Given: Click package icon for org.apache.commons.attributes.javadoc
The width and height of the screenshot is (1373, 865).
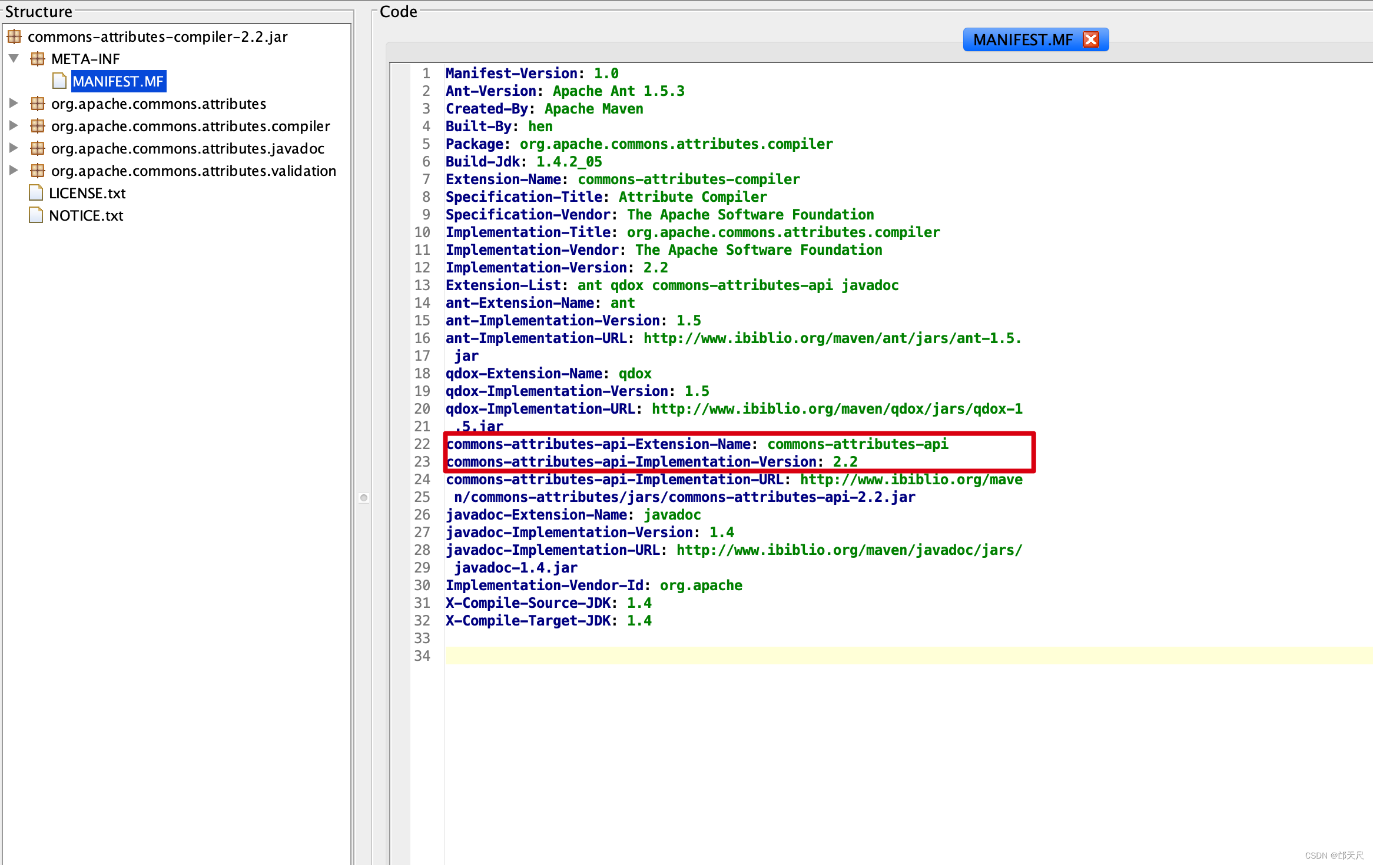Looking at the screenshot, I should click(x=38, y=148).
